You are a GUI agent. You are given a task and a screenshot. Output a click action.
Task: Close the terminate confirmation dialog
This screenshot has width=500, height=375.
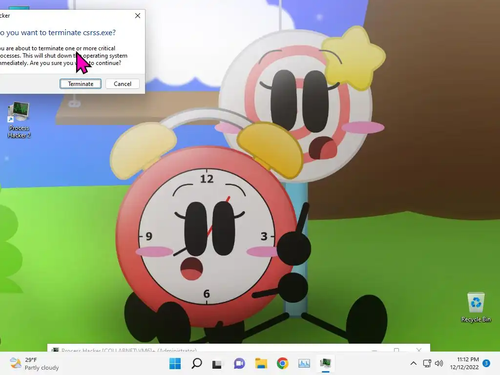coord(138,16)
